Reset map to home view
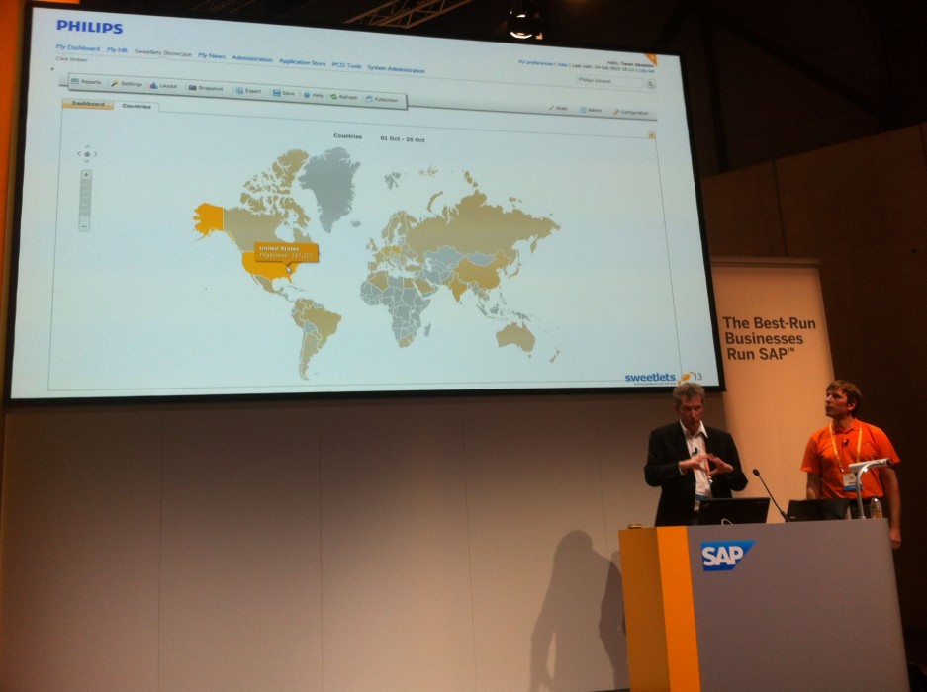927x692 pixels. tap(87, 154)
